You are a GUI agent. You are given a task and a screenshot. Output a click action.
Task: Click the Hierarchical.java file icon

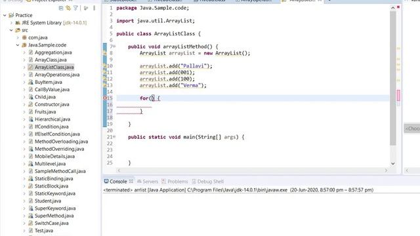point(31,119)
